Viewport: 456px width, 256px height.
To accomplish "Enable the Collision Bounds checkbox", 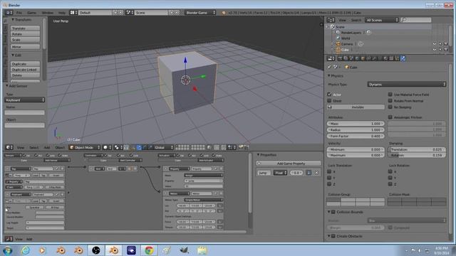I will click(x=333, y=212).
